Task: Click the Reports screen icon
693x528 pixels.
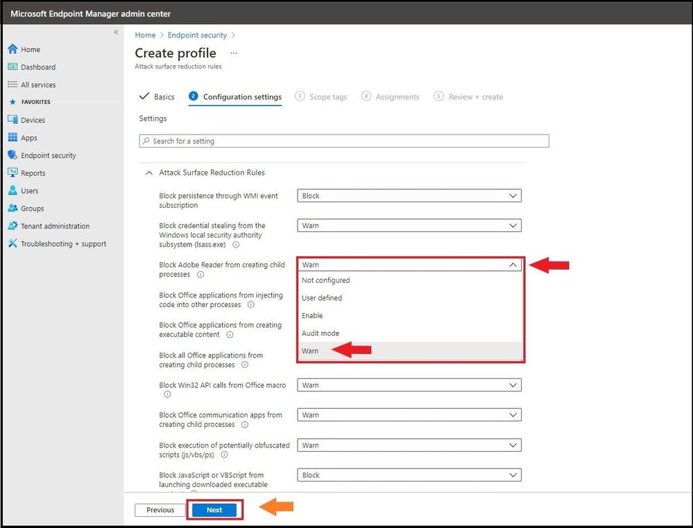Action: [12, 173]
